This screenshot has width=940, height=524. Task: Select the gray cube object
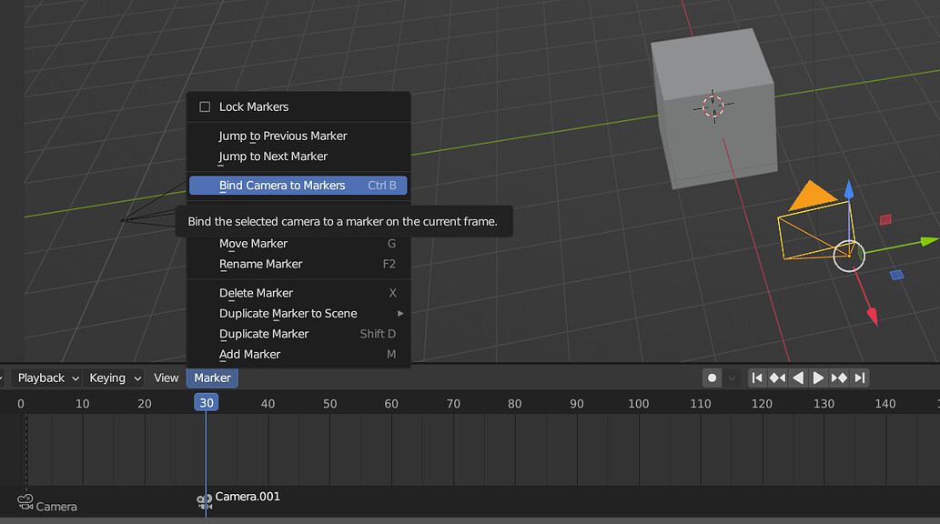[713, 109]
